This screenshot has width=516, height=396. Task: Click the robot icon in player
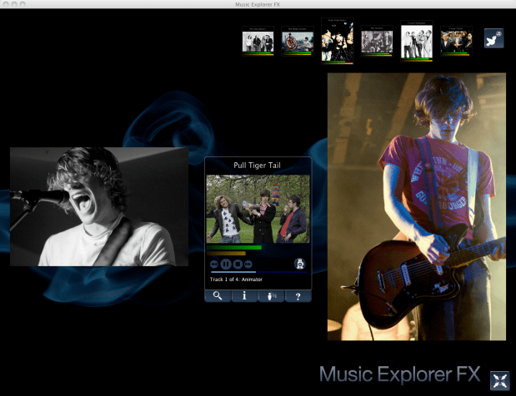pos(300,264)
